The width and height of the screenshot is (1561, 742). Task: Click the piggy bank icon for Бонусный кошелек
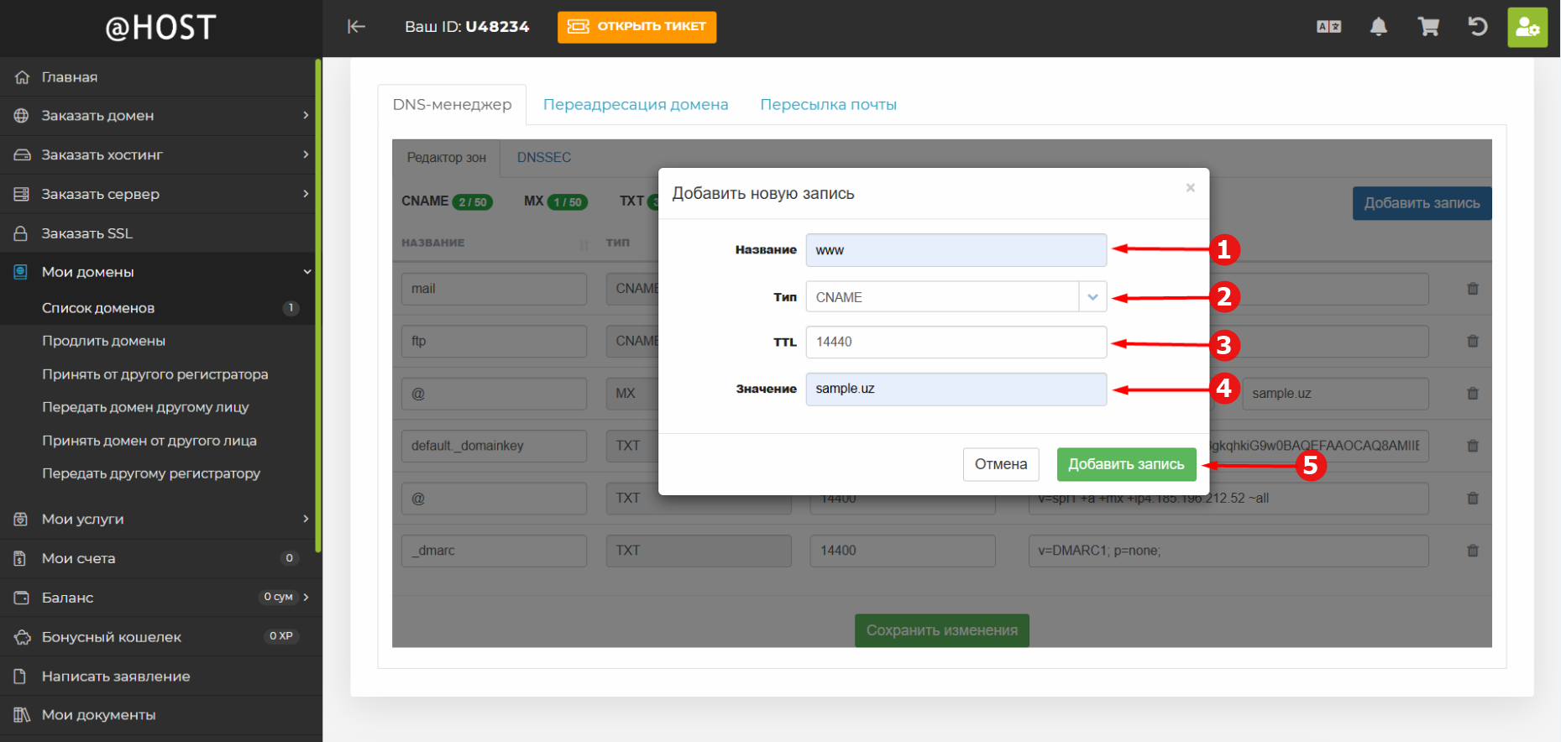[x=22, y=637]
